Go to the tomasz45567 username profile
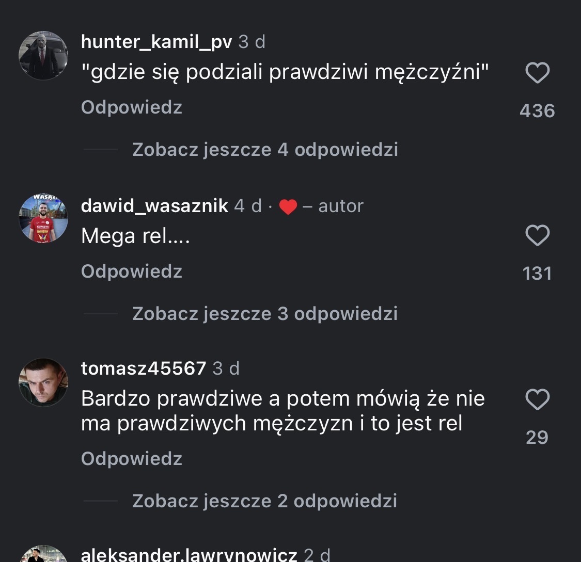Image resolution: width=581 pixels, height=562 pixels. 144,368
